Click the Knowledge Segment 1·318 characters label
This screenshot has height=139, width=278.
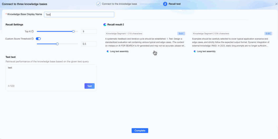[124, 34]
